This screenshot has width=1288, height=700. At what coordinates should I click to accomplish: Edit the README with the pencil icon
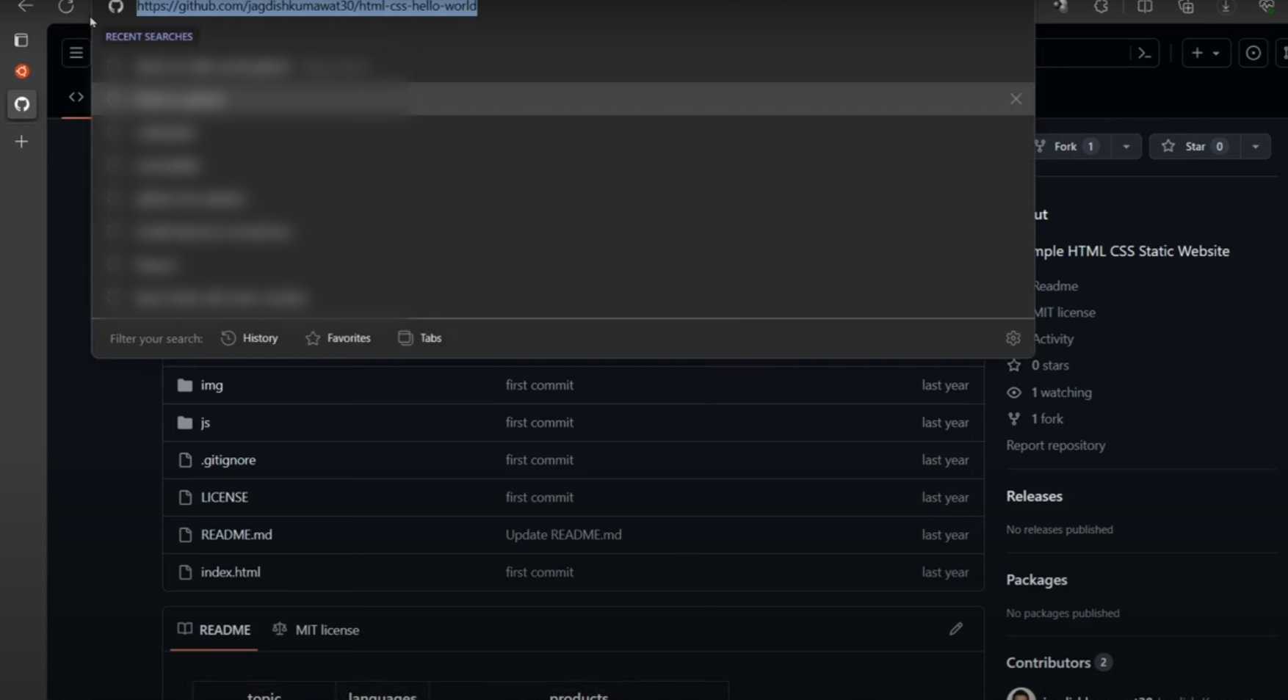coord(955,629)
